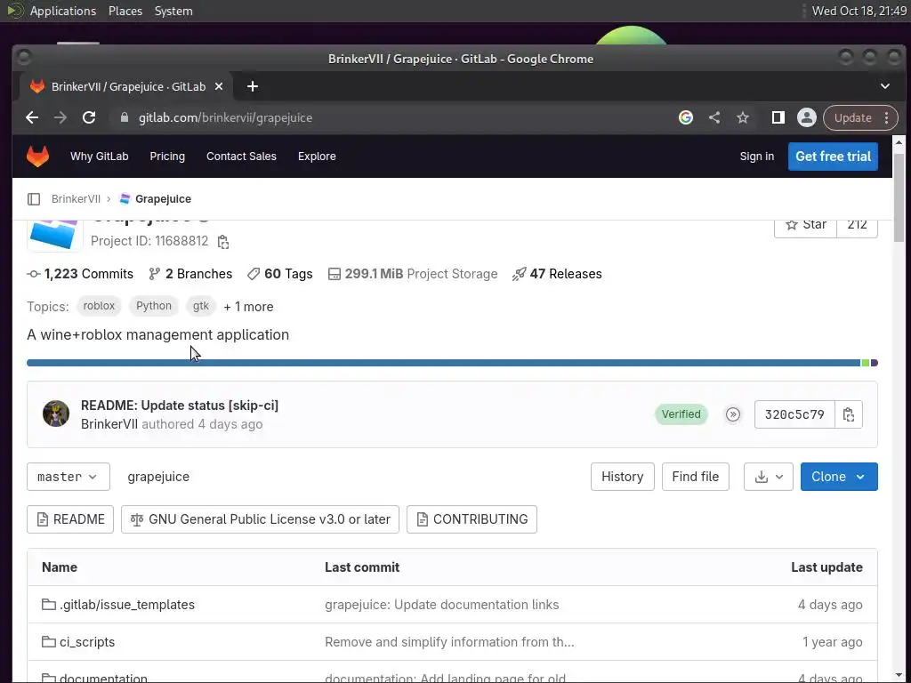
Task: Open the Why GitLab menu
Action: click(x=100, y=157)
